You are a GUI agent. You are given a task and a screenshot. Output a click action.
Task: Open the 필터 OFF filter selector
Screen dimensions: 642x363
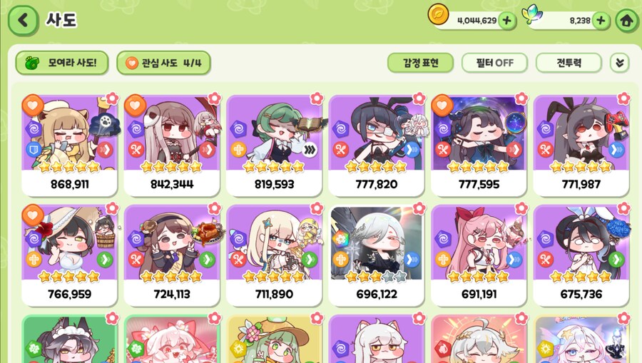494,63
